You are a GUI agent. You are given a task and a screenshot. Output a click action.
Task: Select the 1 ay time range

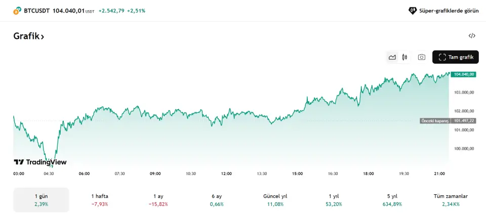coord(158,200)
